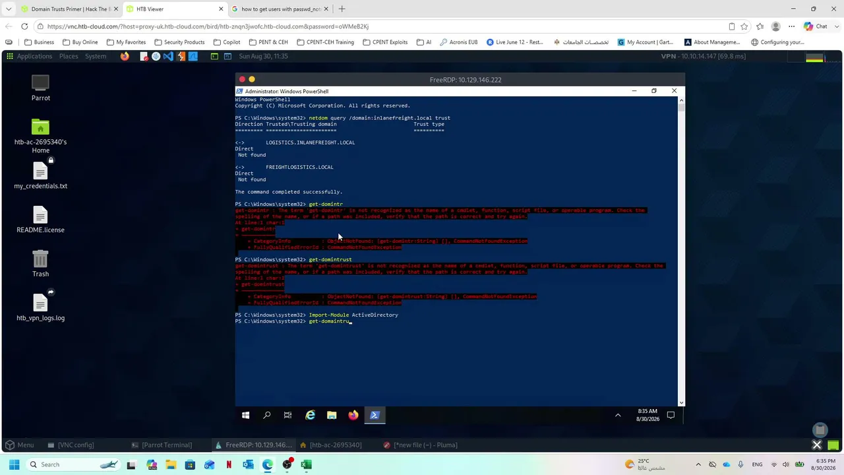The image size is (844, 475).
Task: Bookmark this page with the star icon
Action: (x=744, y=26)
